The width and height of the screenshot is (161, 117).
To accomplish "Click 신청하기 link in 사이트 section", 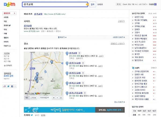I will click(121, 21).
